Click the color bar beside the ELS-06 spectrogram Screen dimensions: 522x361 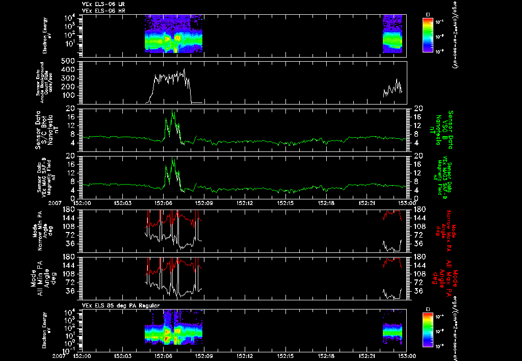pos(428,35)
